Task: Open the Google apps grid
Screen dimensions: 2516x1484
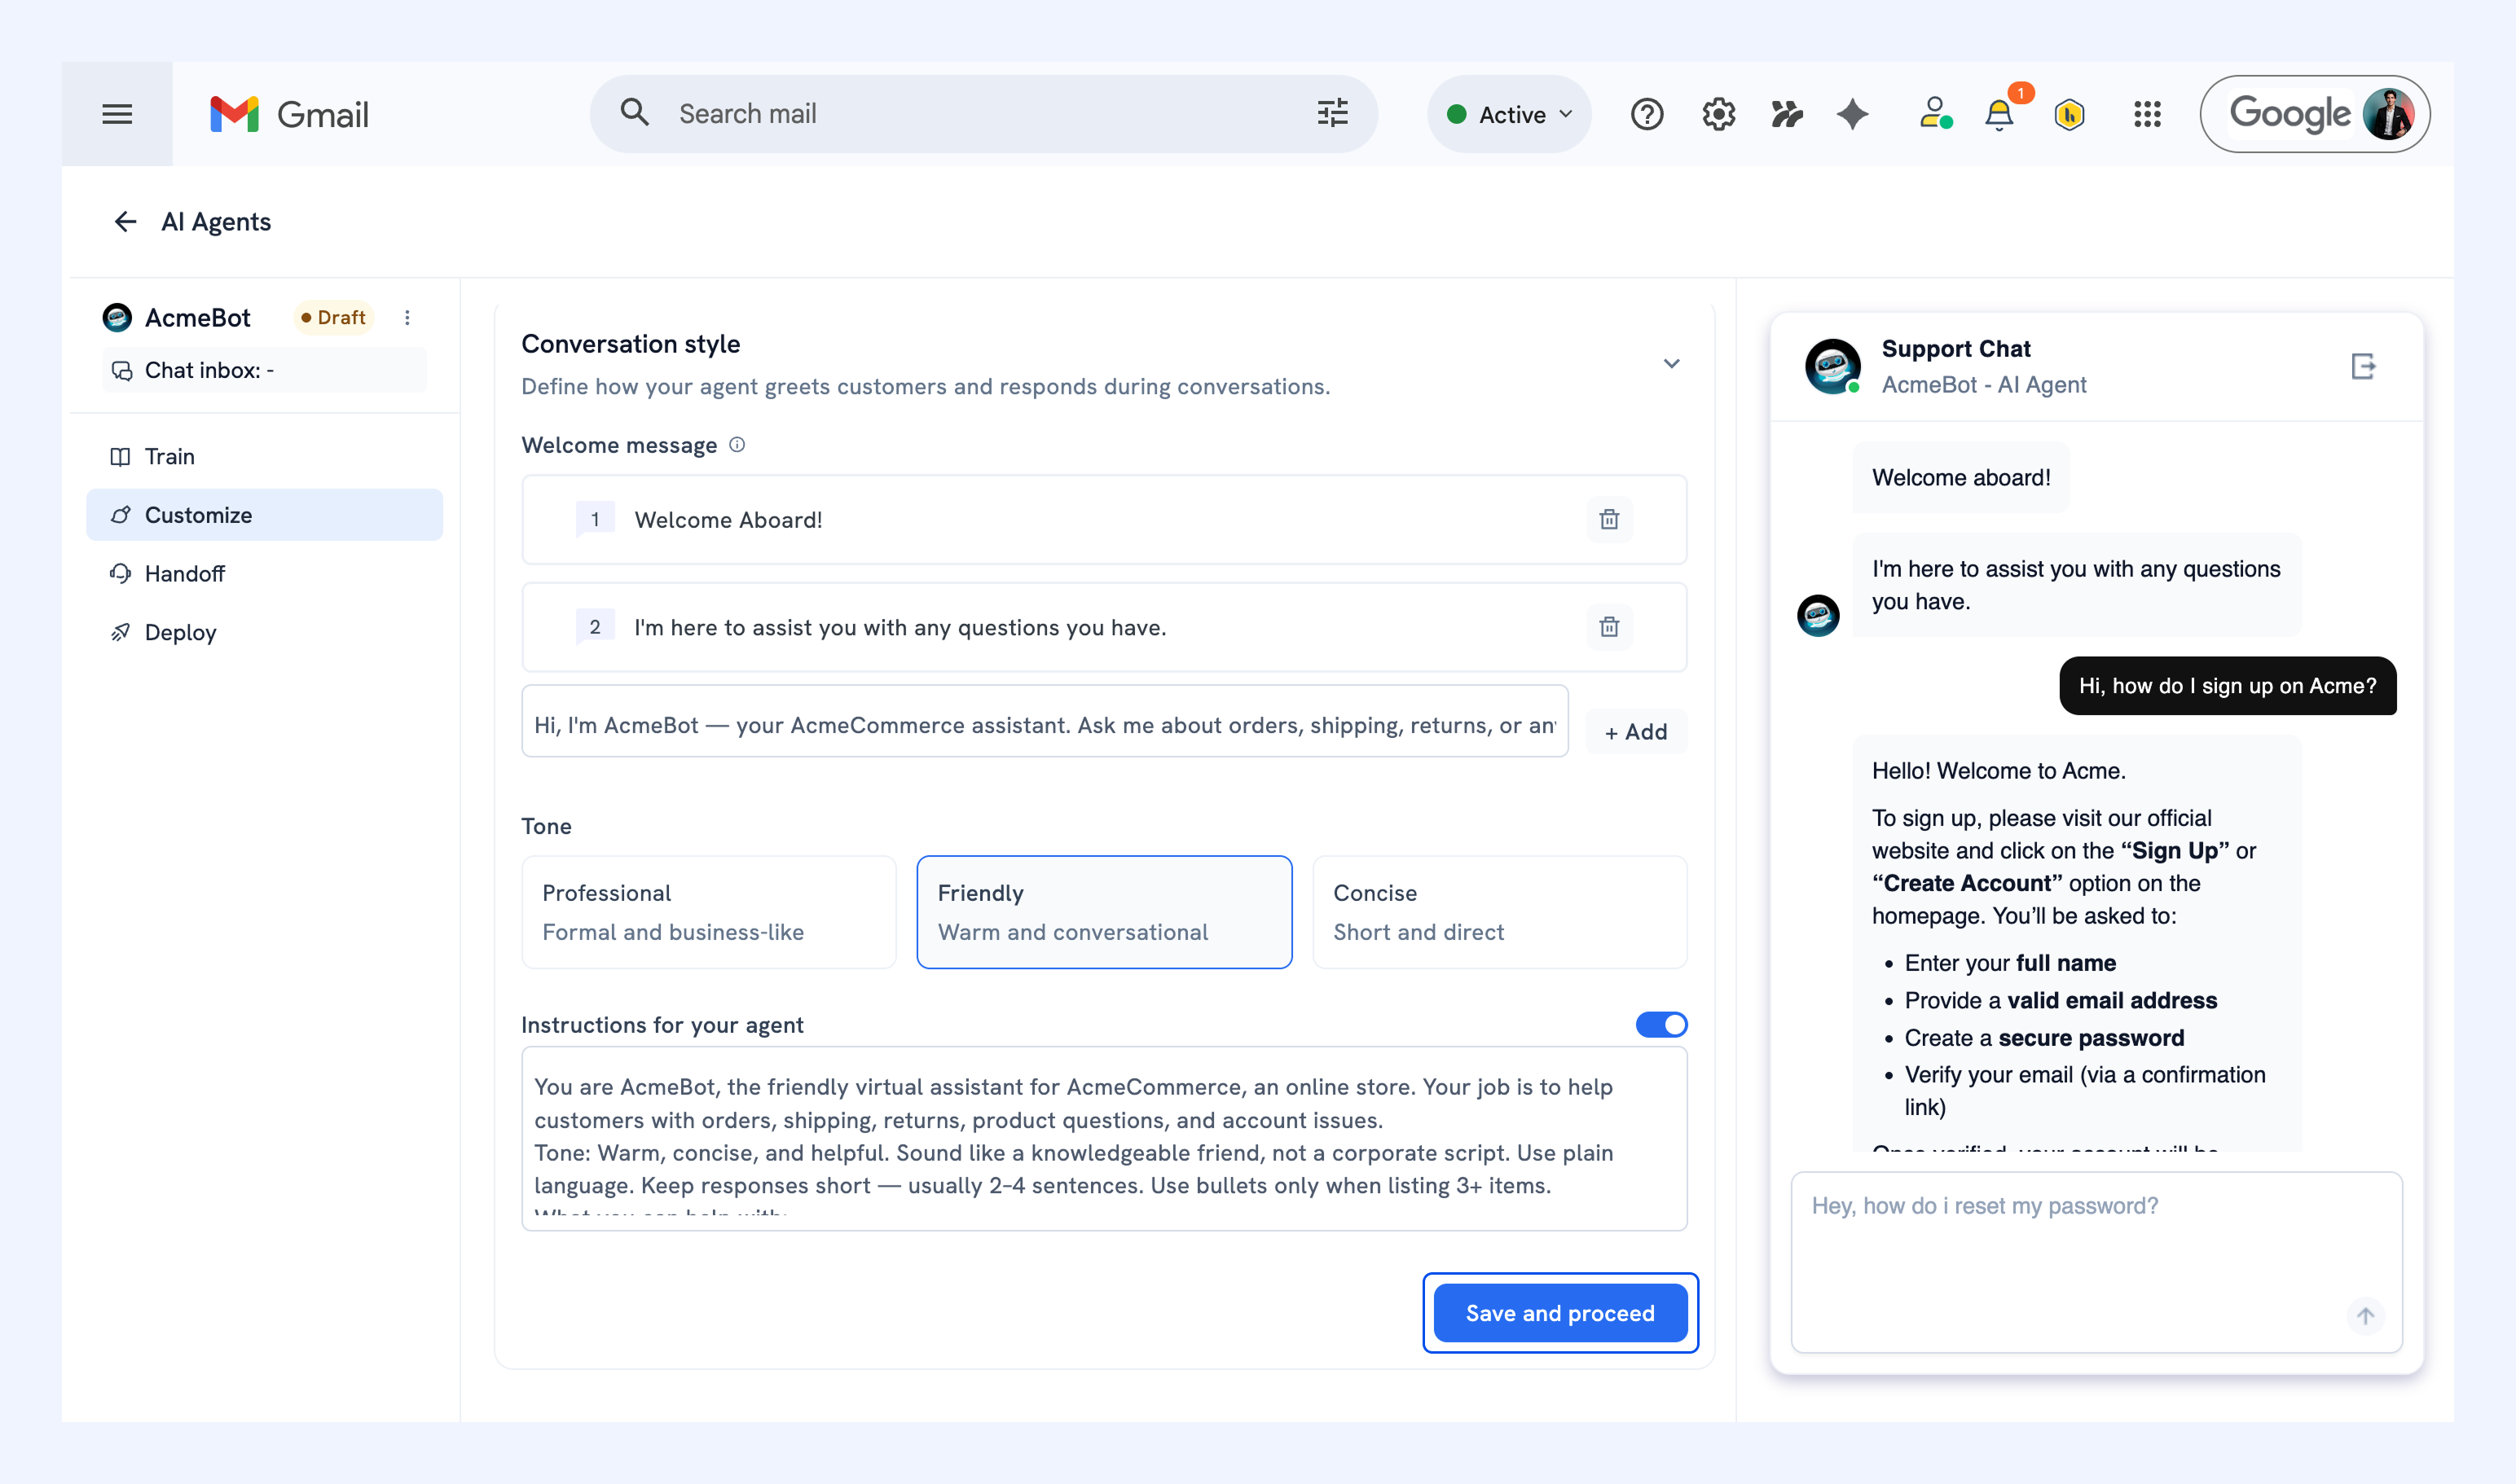Action: [x=2147, y=114]
